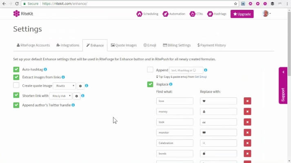Screen dimensions: 291x163
Task: Click replace-with field for 'monitor'
Action: 218,132
